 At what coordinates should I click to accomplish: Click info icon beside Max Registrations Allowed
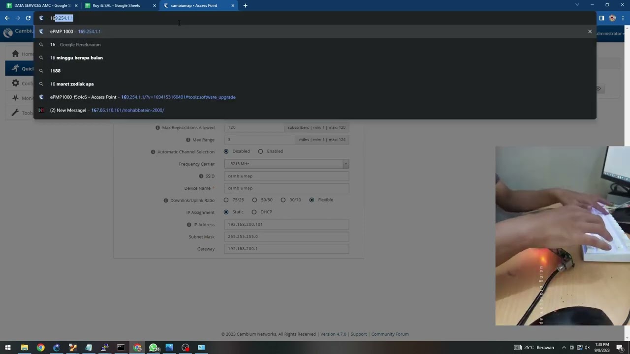tap(157, 128)
